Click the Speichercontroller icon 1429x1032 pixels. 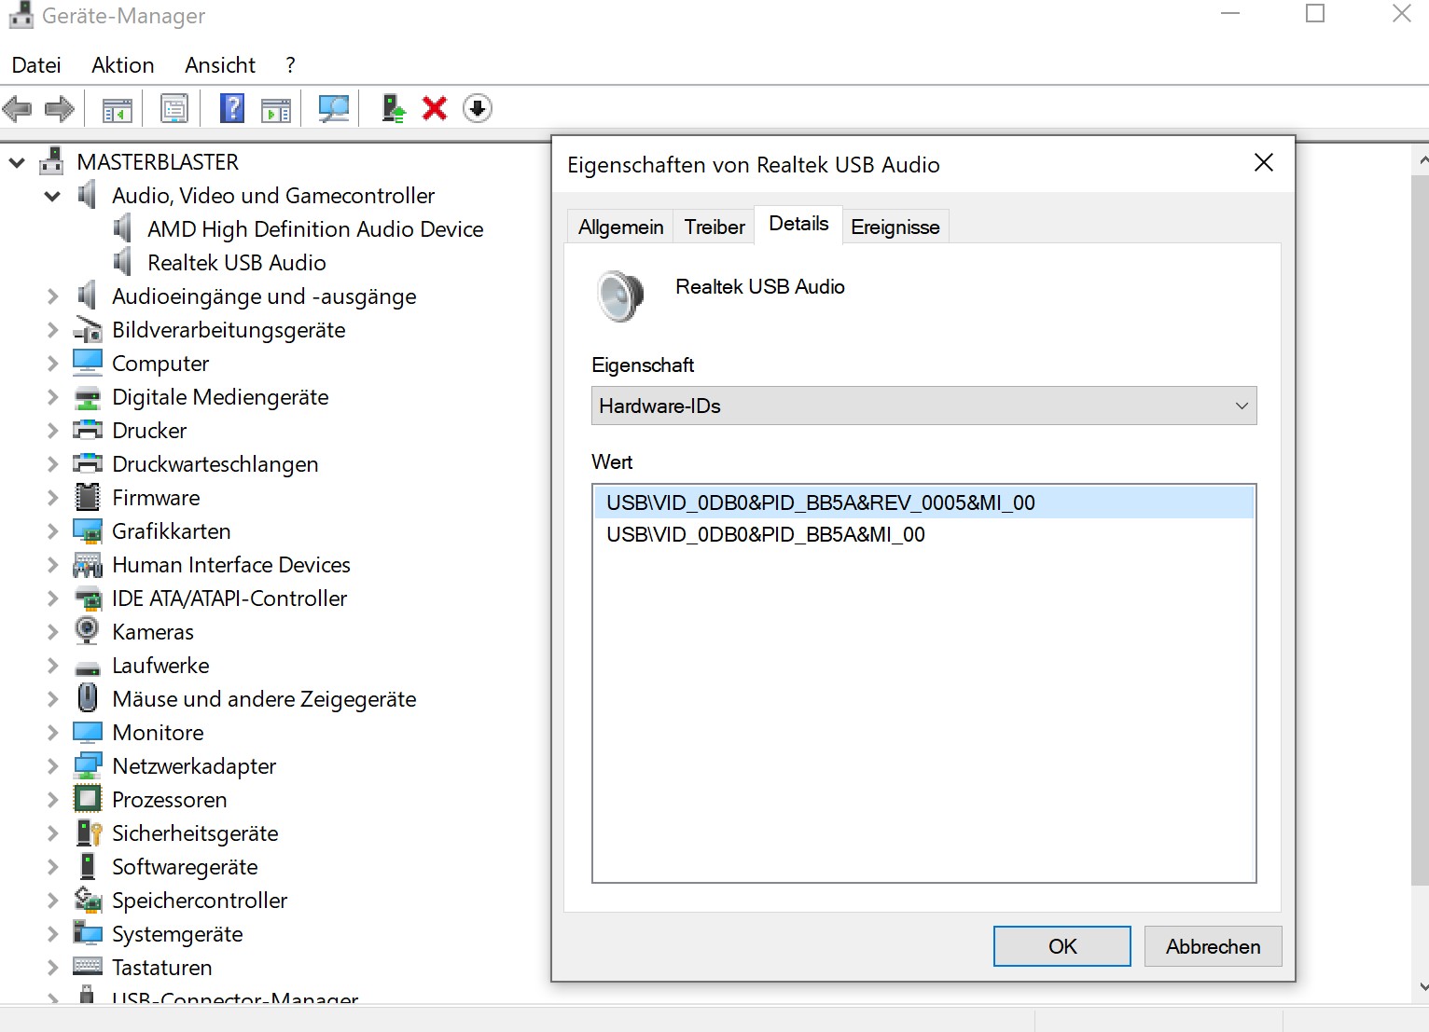tap(88, 900)
